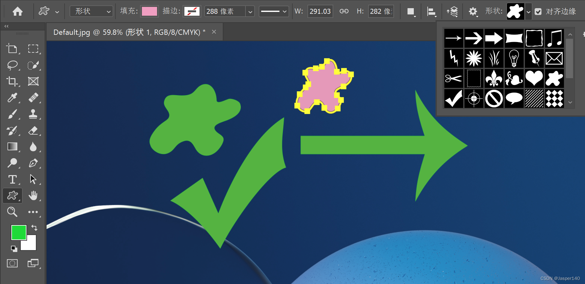The image size is (585, 284).
Task: Choose the checkmark shape
Action: point(453,99)
